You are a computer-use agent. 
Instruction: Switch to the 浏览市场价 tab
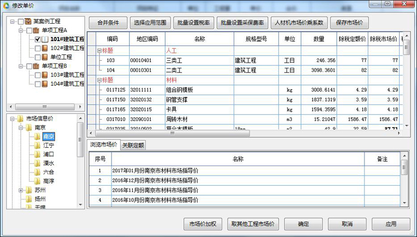104,145
